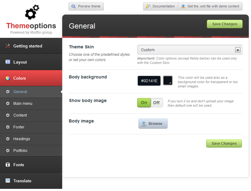Open the Body background color picker swatch
Screen dimensions: 251x191
(168, 81)
